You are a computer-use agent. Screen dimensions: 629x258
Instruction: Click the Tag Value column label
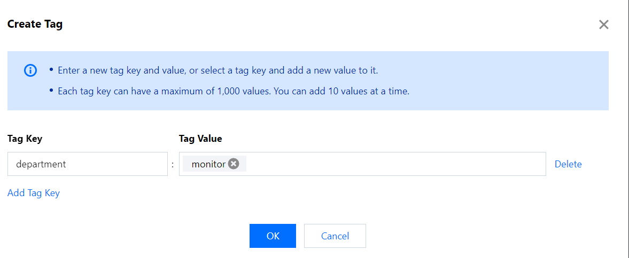200,139
